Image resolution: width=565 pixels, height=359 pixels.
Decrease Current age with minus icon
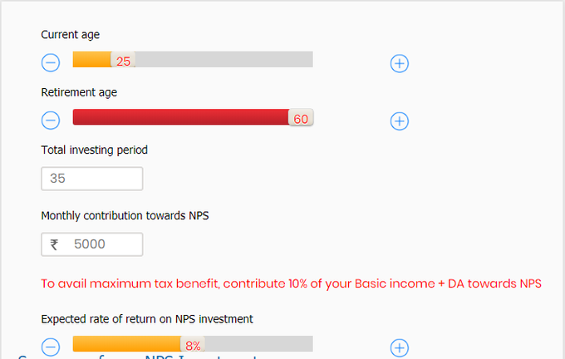(x=51, y=62)
